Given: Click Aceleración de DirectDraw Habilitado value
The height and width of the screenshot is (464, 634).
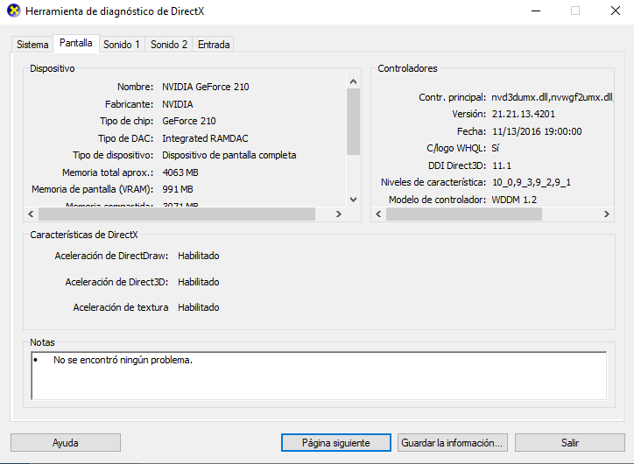Looking at the screenshot, I should (x=199, y=256).
